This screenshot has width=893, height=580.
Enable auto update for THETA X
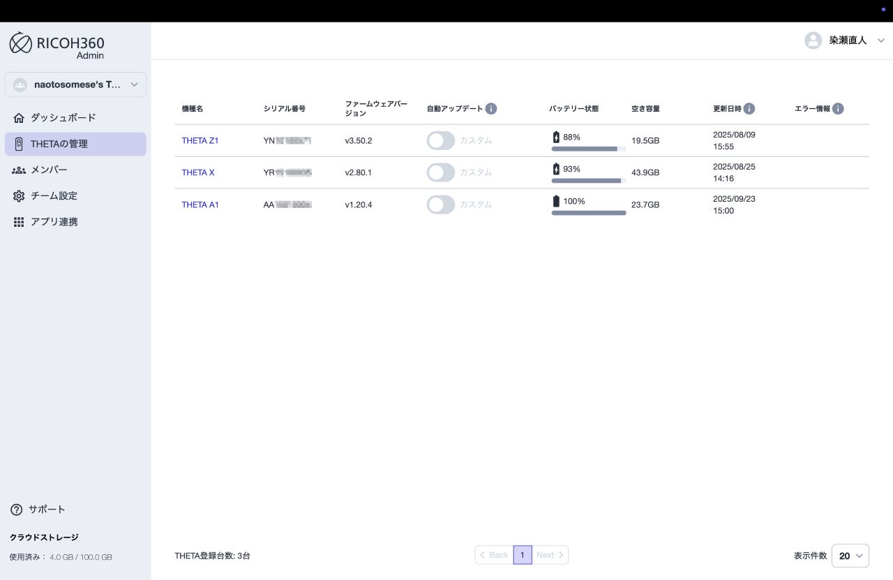[x=441, y=172]
